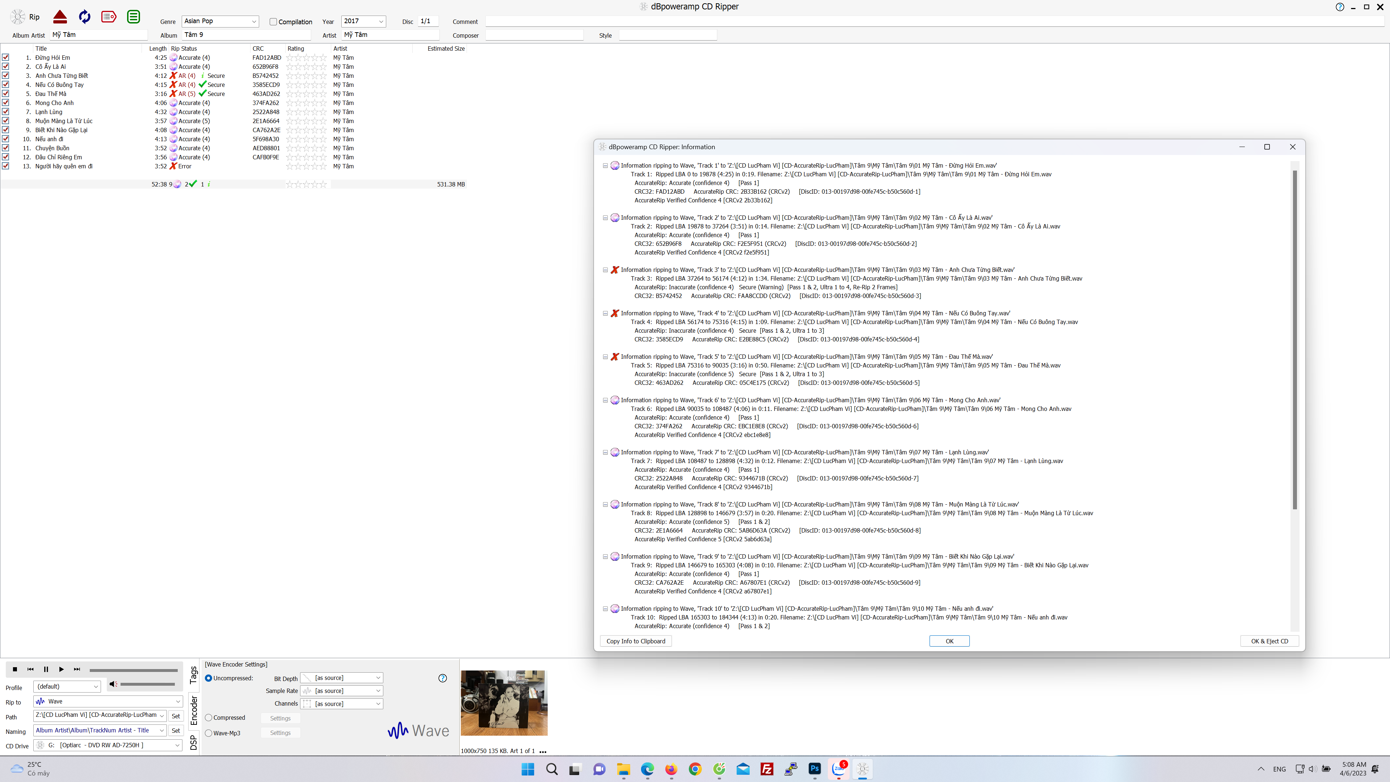Sort tracks by Title column header
The width and height of the screenshot is (1390, 782).
(41, 49)
